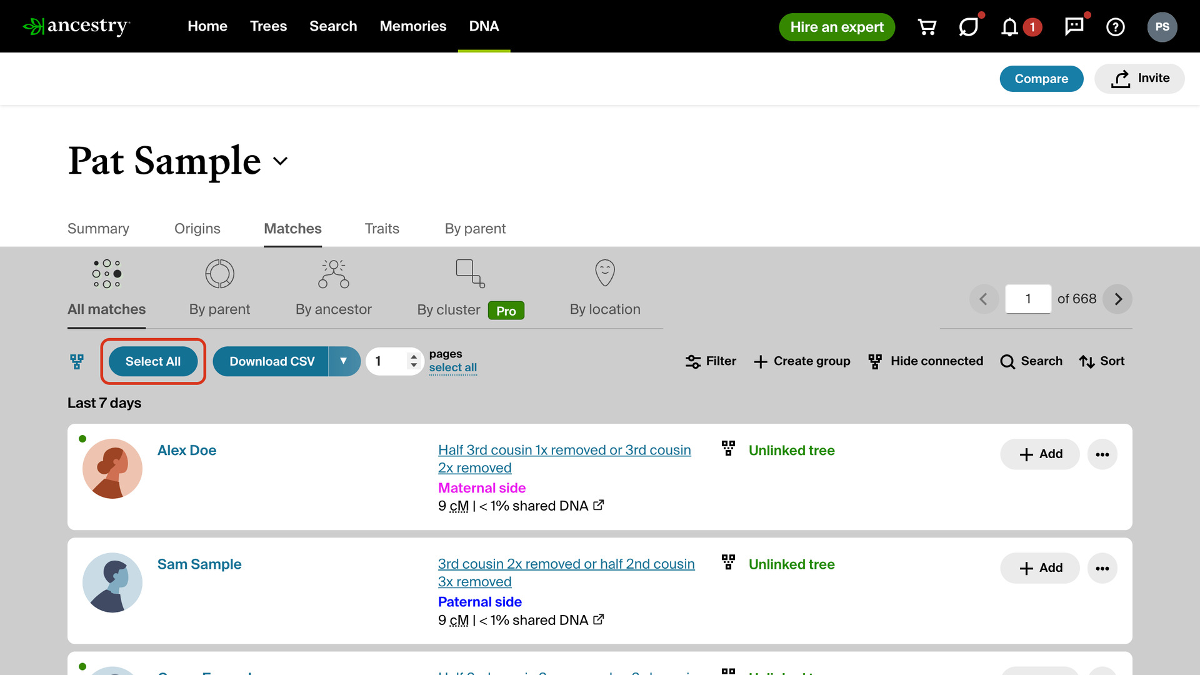Screen dimensions: 1200x675
Task: Click Hire an expert
Action: (837, 27)
